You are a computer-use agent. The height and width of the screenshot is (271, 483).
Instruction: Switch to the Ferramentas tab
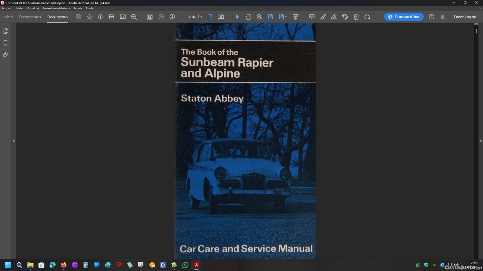point(30,17)
